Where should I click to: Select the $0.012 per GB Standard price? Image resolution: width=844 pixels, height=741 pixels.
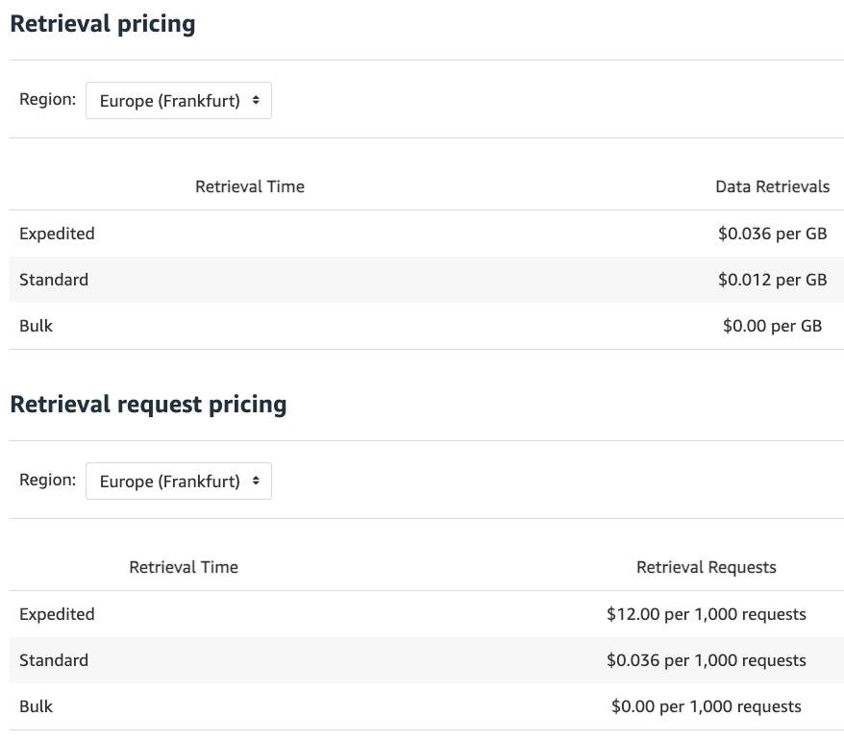[772, 280]
